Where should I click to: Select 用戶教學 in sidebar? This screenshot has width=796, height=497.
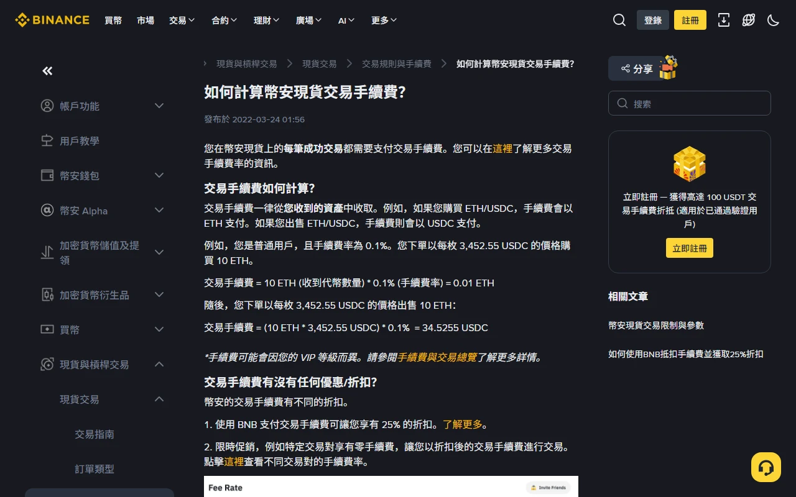click(x=80, y=141)
